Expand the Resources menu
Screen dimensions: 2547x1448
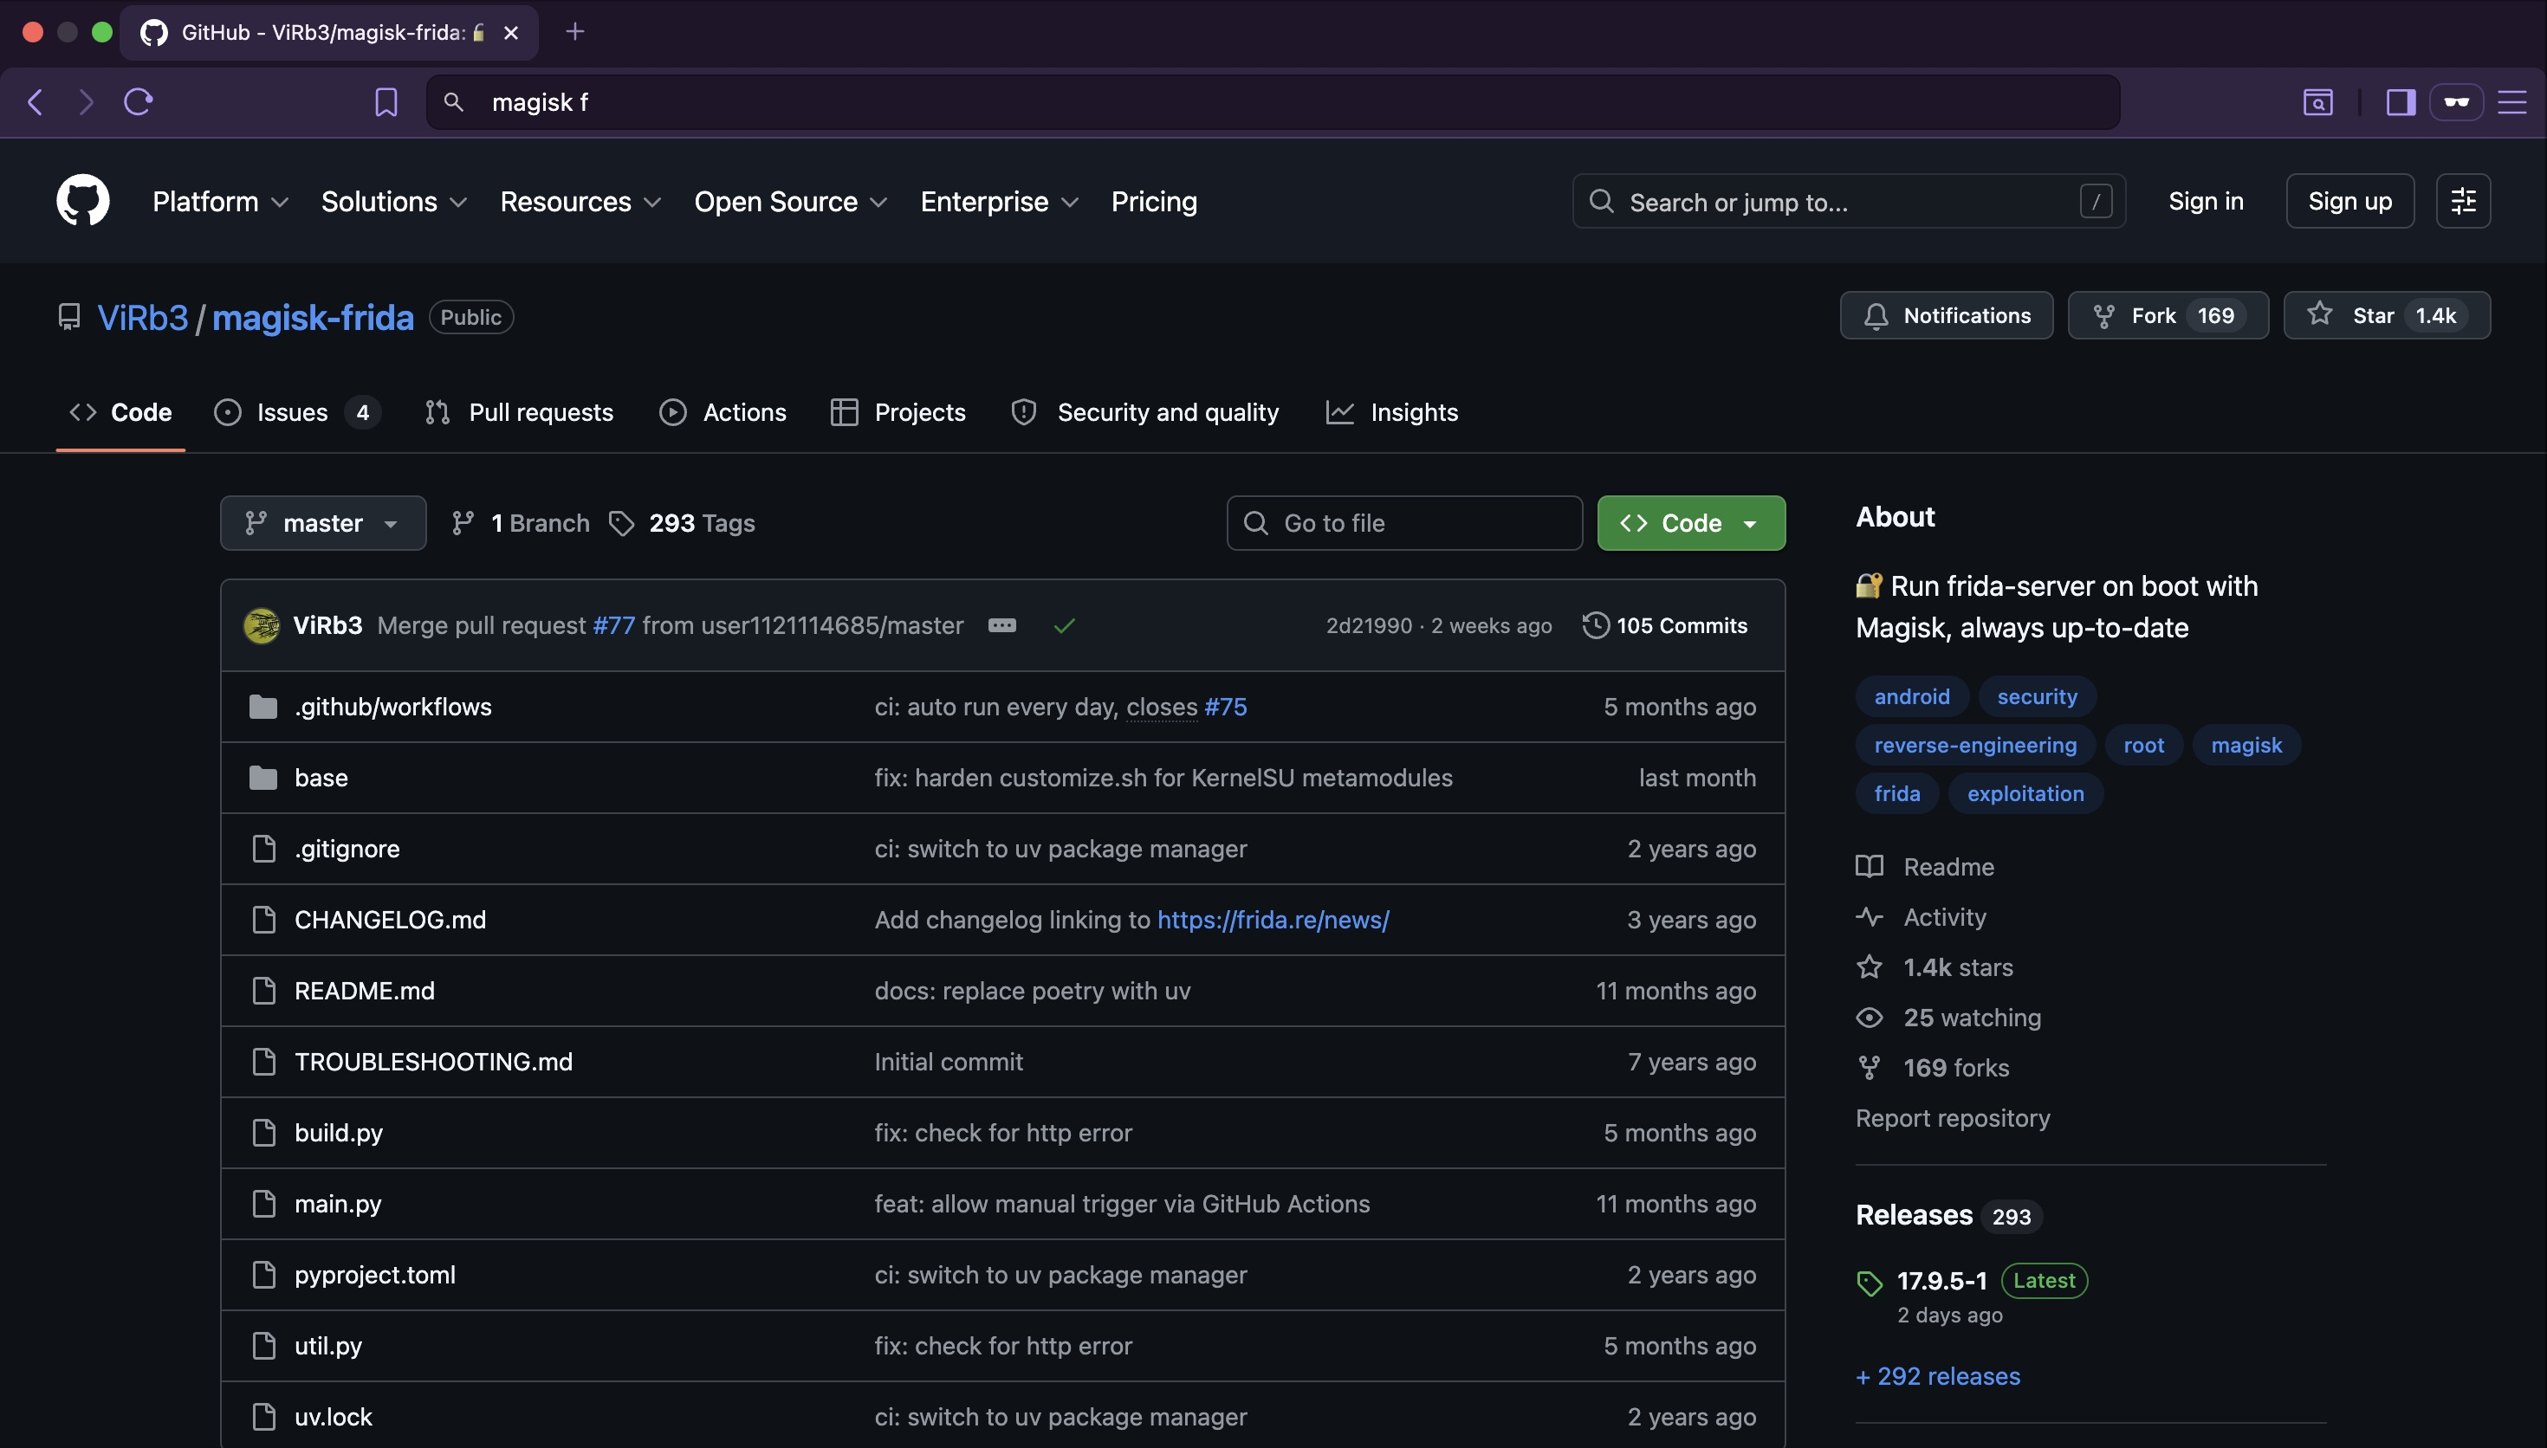coord(580,202)
